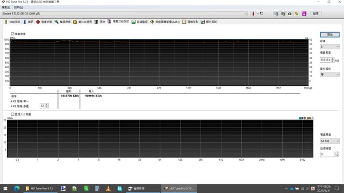This screenshot has width=344, height=193.
Task: Click the yellow tag options icon
Action: (x=297, y=13)
